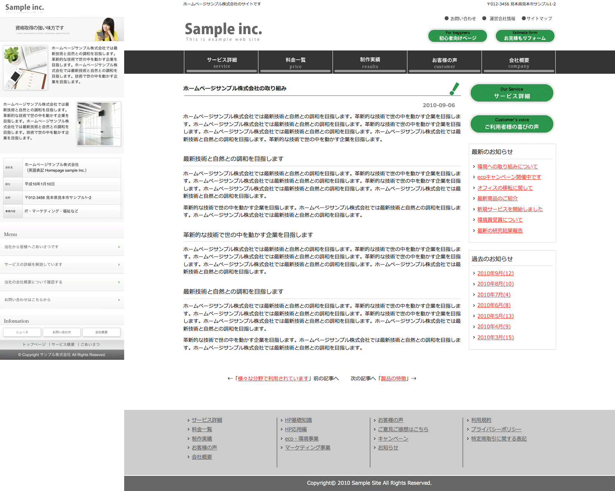Screen dimensions: 615x491
Task: Expand 当社から皆様へごあいさつです sidebar menu item
Action: 62,247
